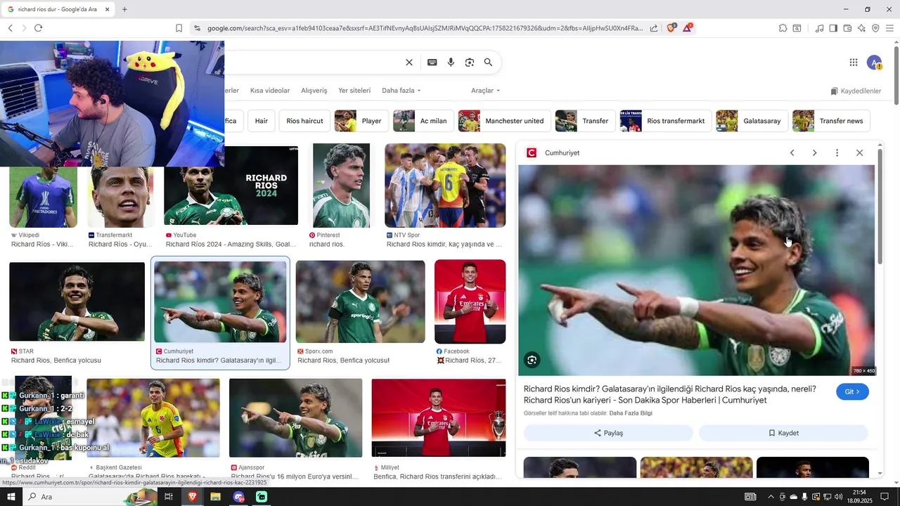900x506 pixels.
Task: Open the on-screen keyboard input tool
Action: click(432, 63)
